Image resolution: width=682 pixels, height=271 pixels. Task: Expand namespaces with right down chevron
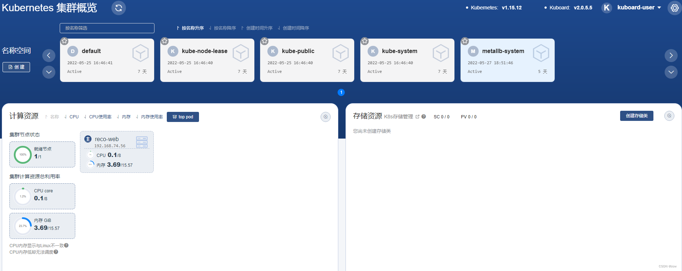[x=671, y=72]
